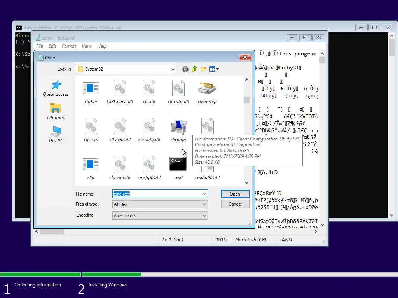Click the Open button in dialog
398x298 pixels.
click(235, 194)
